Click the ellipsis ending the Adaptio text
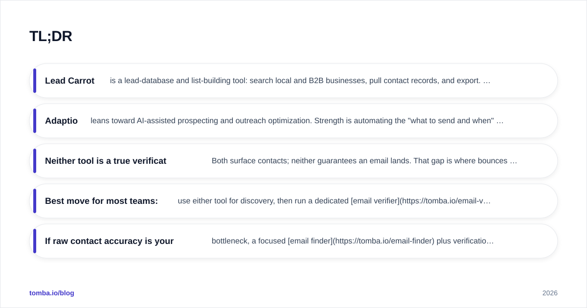Image resolution: width=587 pixels, height=308 pixels. (x=499, y=121)
